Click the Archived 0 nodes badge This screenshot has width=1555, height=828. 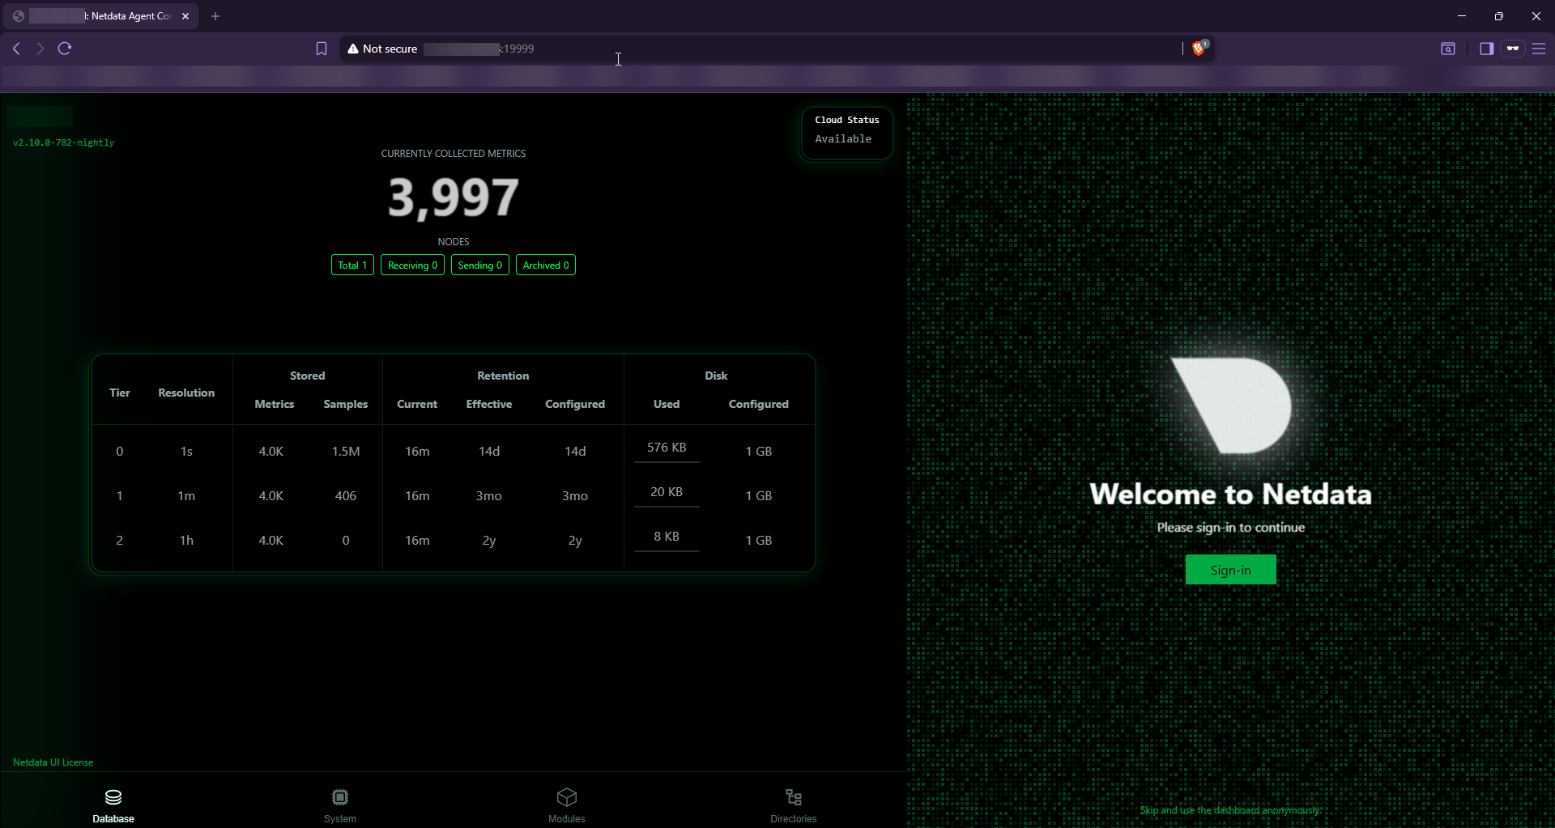pos(546,265)
